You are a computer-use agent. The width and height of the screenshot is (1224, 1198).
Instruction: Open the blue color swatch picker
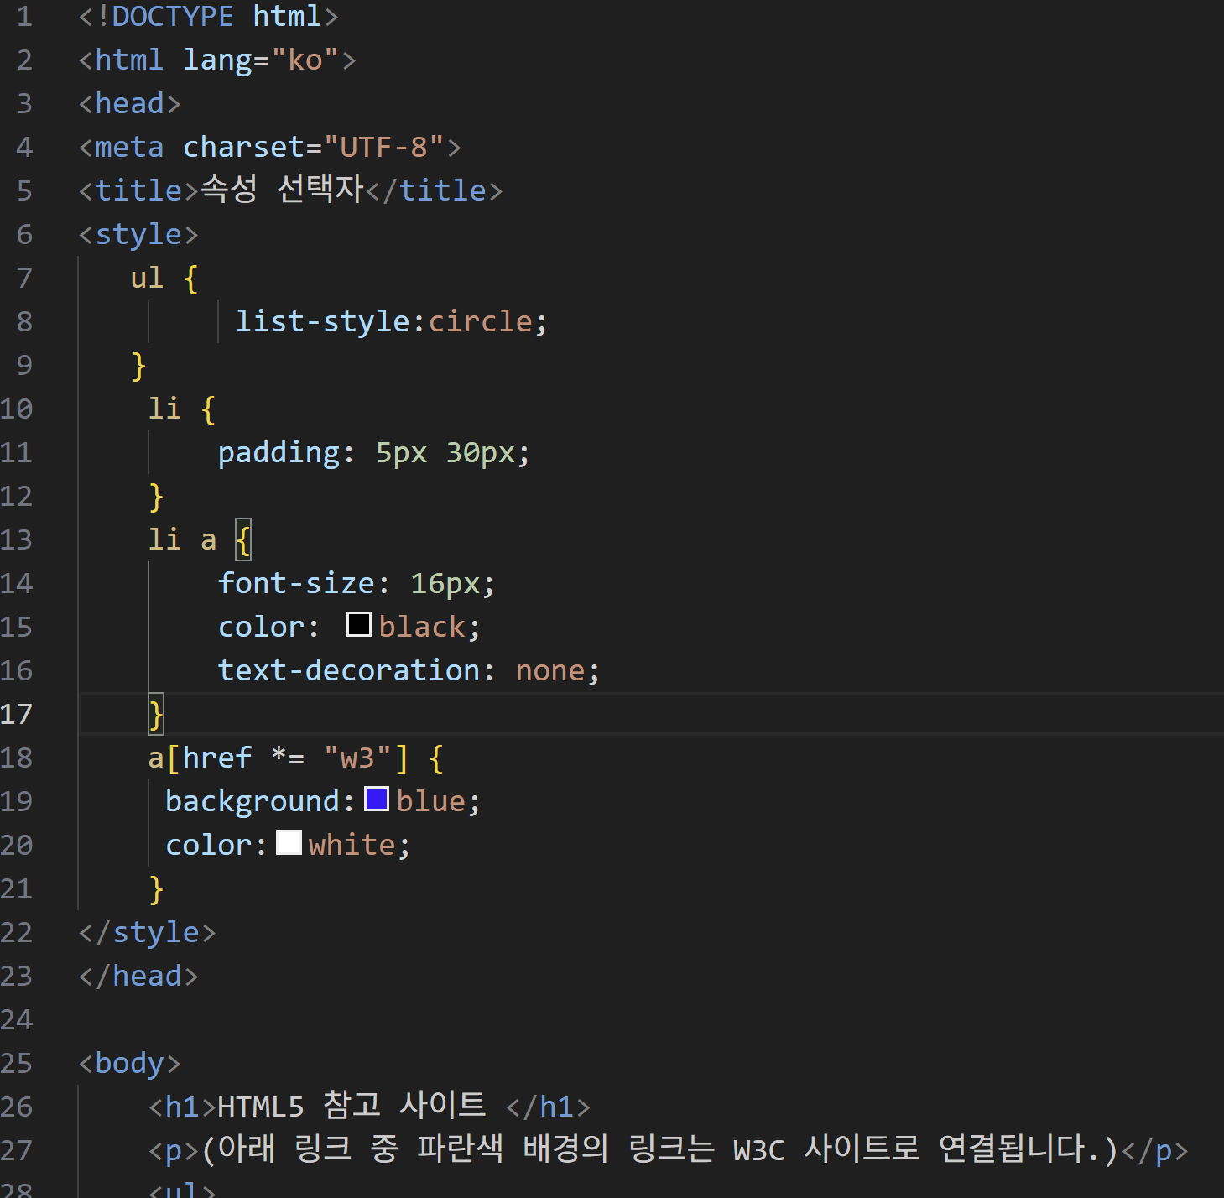point(377,799)
